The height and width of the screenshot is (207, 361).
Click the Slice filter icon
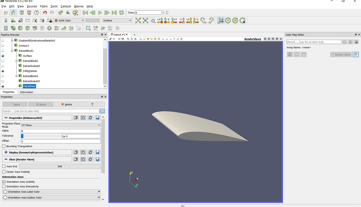click(x=28, y=28)
